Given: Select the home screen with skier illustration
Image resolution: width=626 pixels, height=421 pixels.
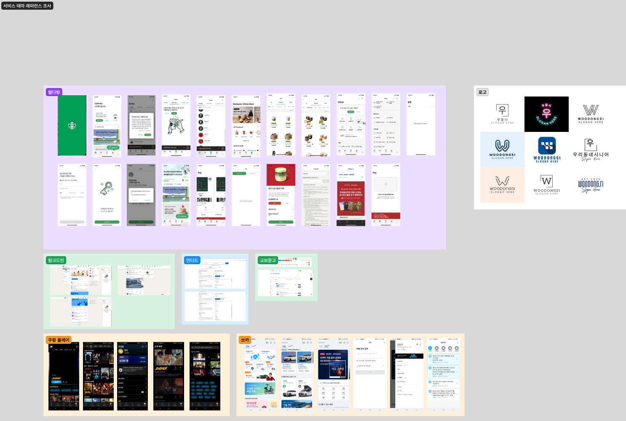Looking at the screenshot, I should pyautogui.click(x=176, y=195).
